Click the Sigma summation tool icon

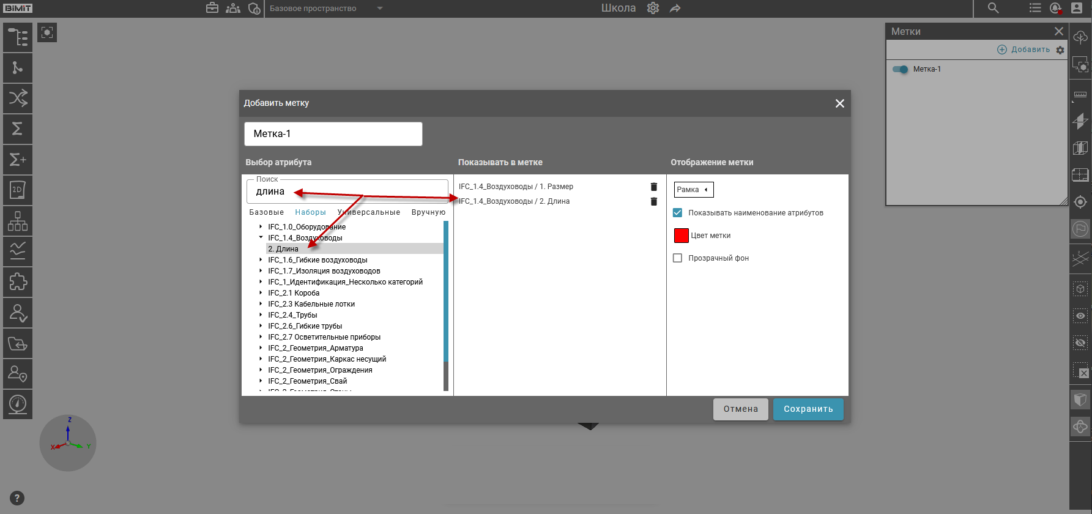coord(18,129)
